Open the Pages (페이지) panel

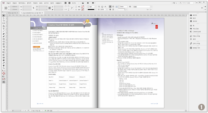(193, 15)
